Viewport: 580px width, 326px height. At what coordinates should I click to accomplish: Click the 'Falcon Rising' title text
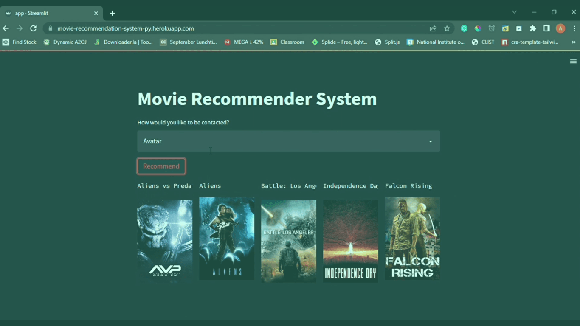pyautogui.click(x=408, y=185)
